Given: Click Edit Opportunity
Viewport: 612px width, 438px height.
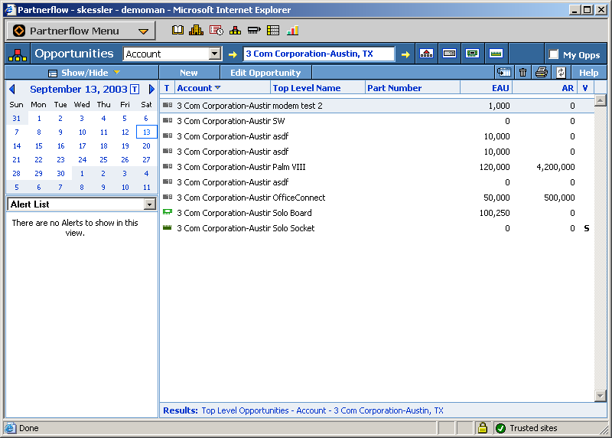Looking at the screenshot, I should [x=265, y=73].
